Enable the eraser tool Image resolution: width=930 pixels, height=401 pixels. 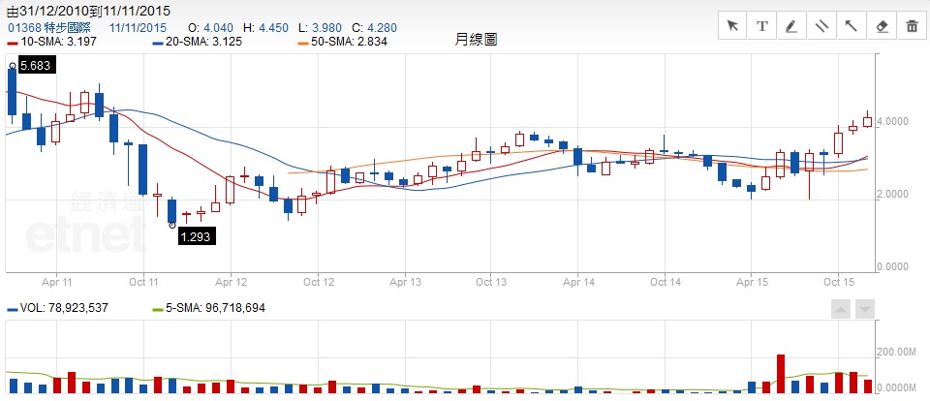pos(883,26)
